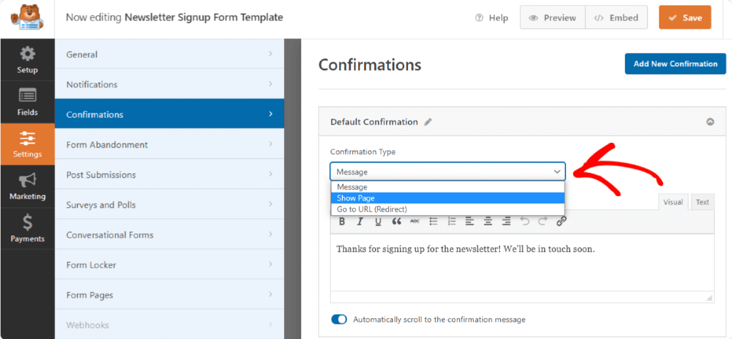Open General settings section

point(169,54)
